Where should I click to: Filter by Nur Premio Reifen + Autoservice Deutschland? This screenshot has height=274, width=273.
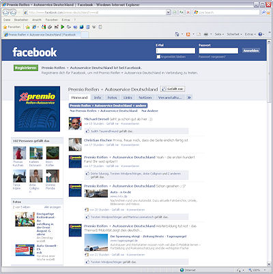click(x=104, y=111)
